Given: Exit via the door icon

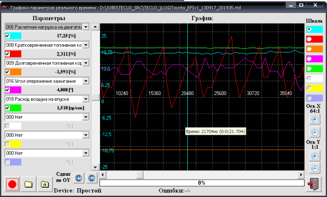Looking at the screenshot, I should pyautogui.click(x=314, y=184).
